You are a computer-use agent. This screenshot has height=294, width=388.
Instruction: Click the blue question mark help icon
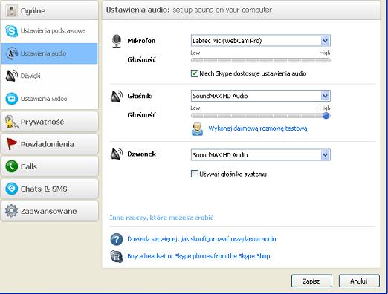coord(117,239)
